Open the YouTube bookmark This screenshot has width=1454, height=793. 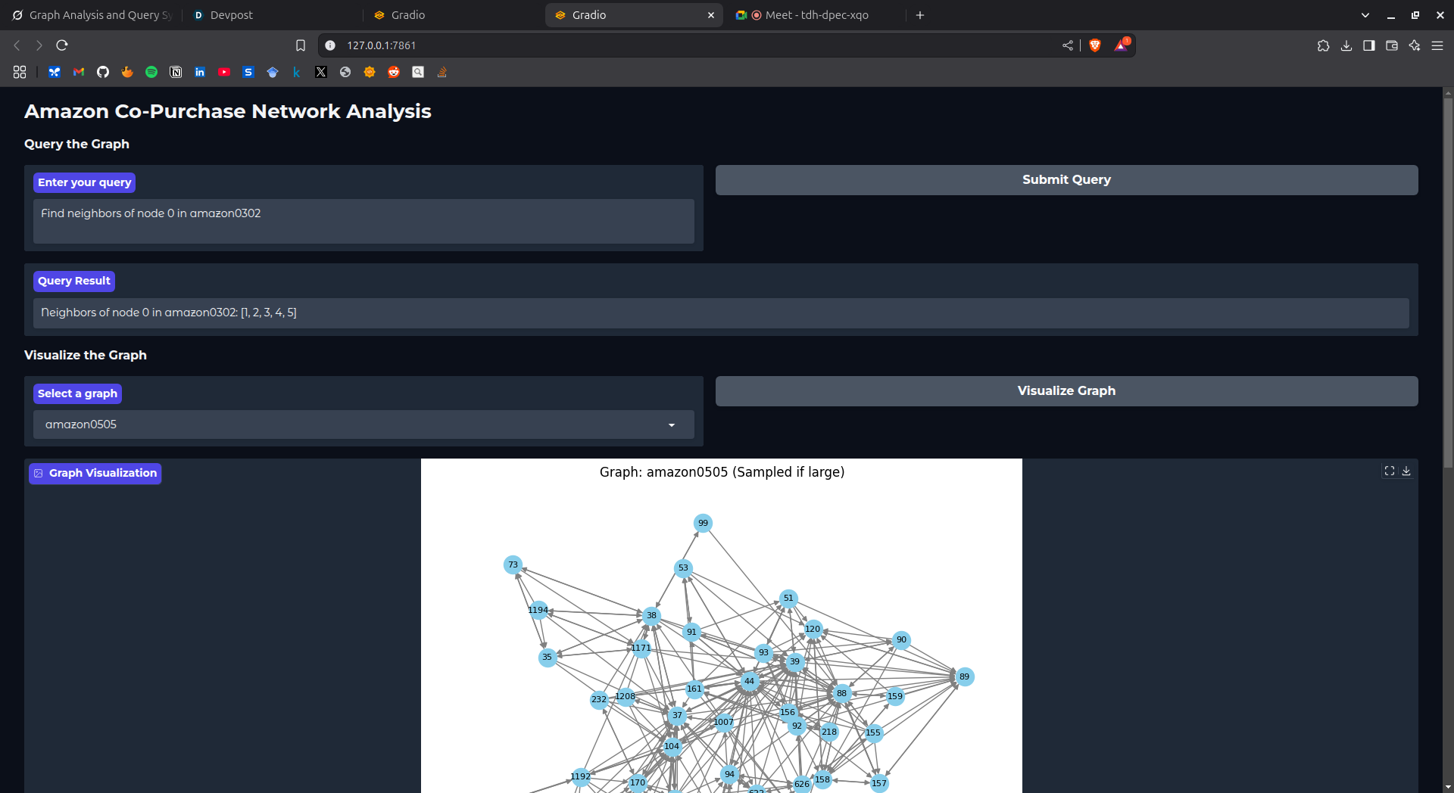(x=224, y=72)
